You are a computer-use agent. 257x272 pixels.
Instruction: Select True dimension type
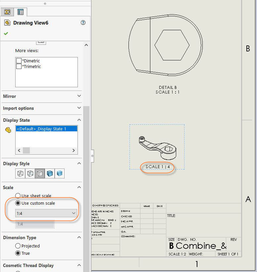(x=18, y=253)
